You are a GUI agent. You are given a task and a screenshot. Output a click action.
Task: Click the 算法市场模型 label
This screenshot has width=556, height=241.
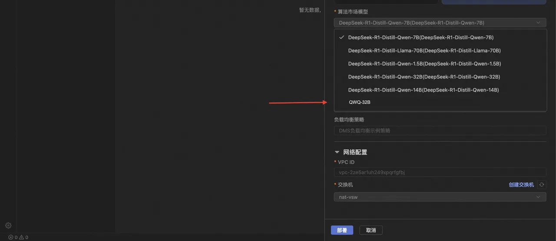coord(353,12)
